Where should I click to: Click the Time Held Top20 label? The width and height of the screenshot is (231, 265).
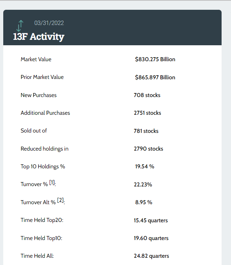(x=41, y=220)
